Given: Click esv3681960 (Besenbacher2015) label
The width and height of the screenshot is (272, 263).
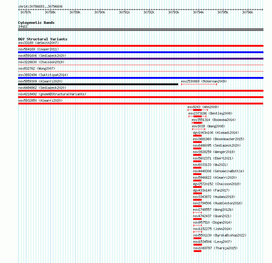Looking at the screenshot, I should (219, 139).
